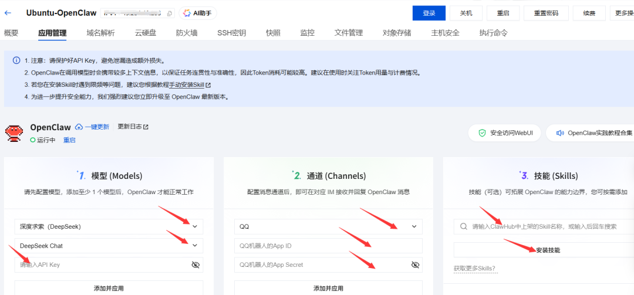
Task: Open the 执行命令 tab
Action: coord(493,33)
